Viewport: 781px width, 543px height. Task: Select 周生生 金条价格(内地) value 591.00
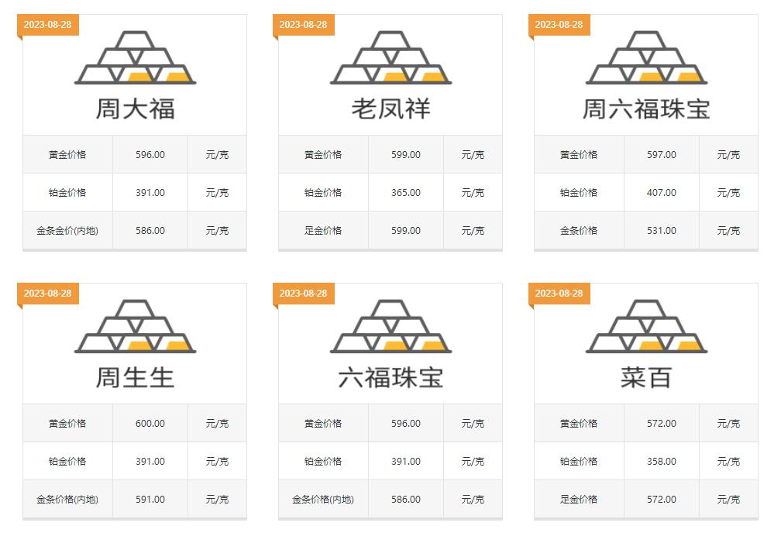coord(150,499)
